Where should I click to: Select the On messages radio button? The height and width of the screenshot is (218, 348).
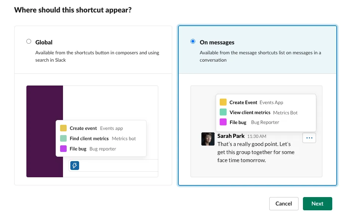[x=193, y=41]
